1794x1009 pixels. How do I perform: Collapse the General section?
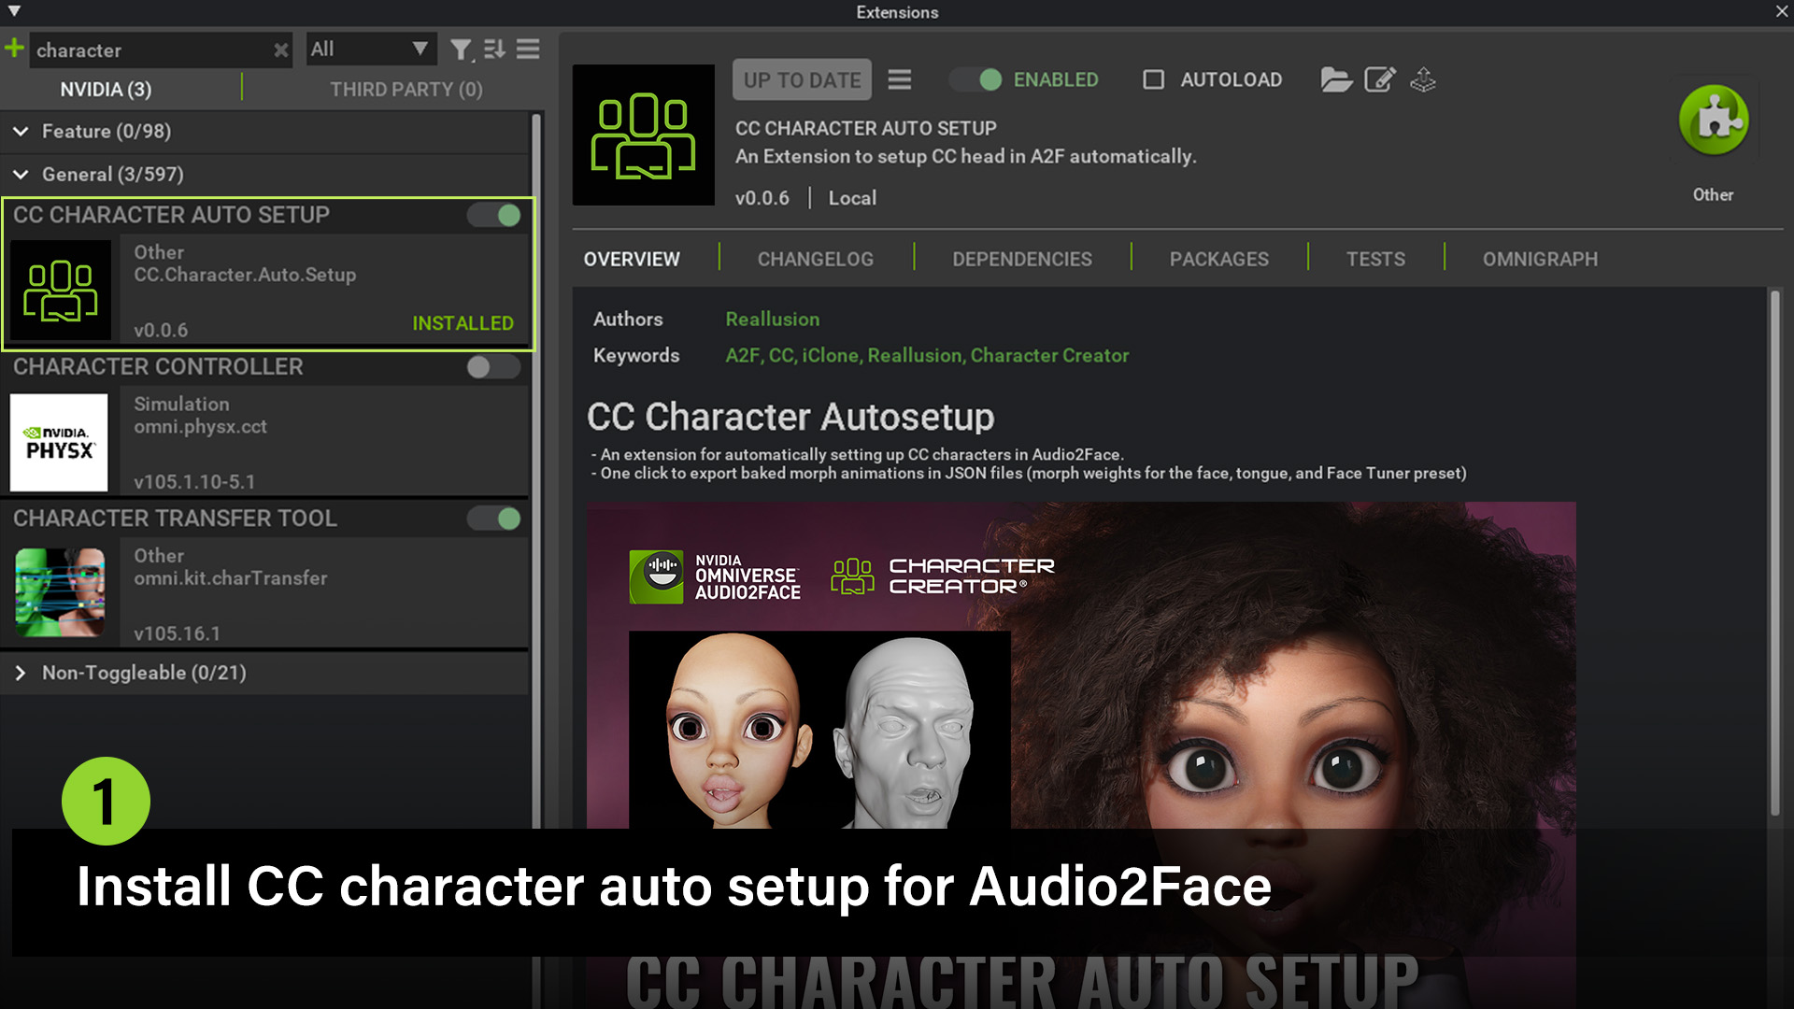point(21,175)
